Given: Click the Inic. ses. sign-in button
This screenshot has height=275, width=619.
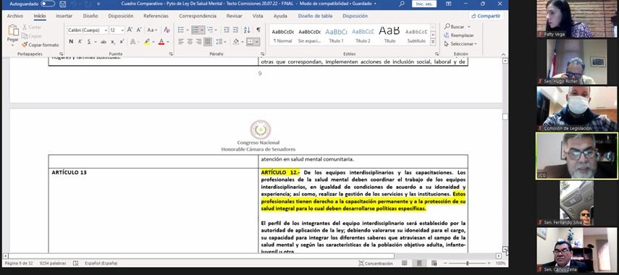Looking at the screenshot, I should pos(424,4).
